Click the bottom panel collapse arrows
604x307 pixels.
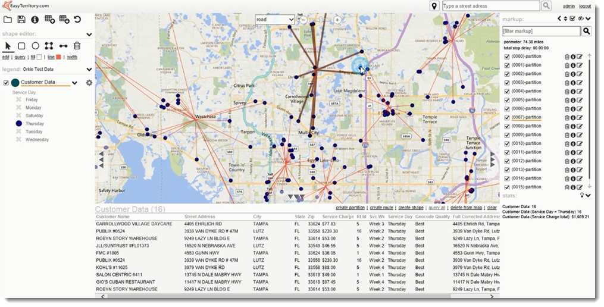(x=296, y=196)
